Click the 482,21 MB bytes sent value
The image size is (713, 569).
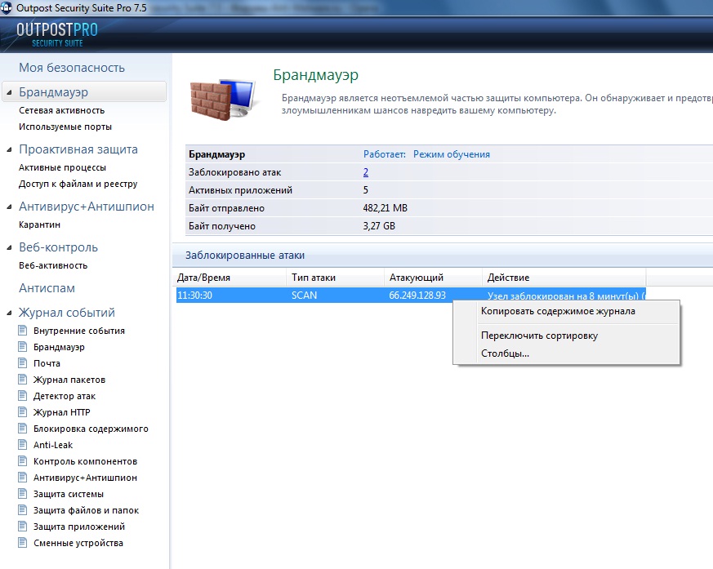pos(385,208)
